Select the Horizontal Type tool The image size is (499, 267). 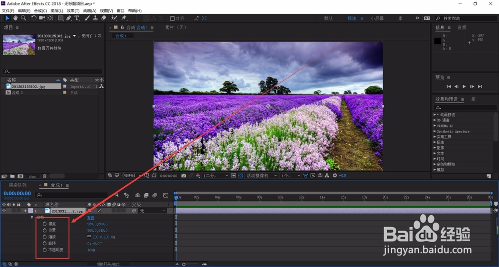[77, 18]
